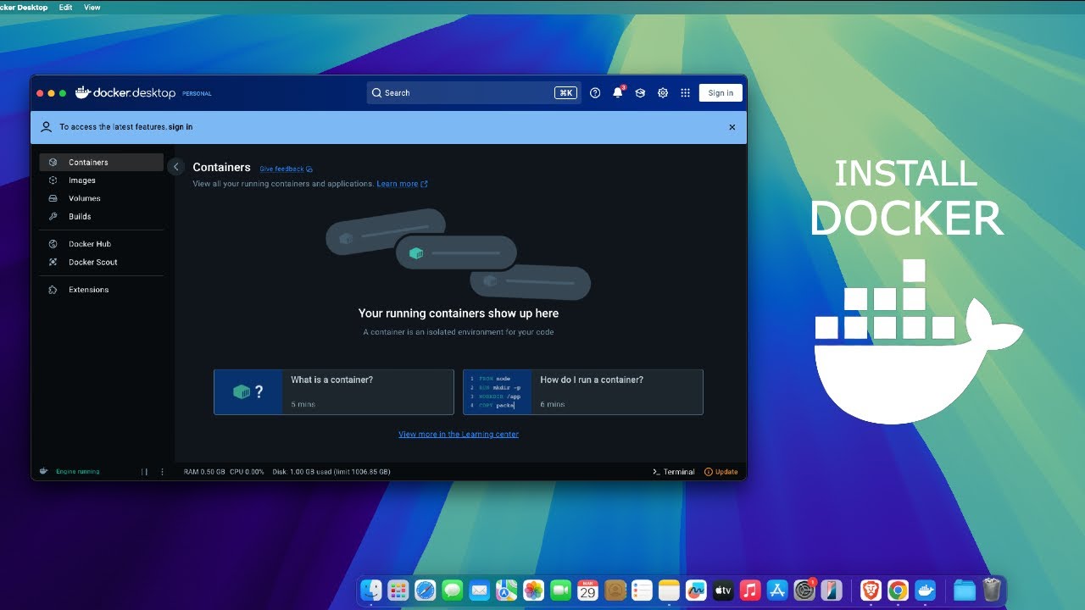Open the notifications bell icon
The height and width of the screenshot is (610, 1085).
pyautogui.click(x=618, y=92)
